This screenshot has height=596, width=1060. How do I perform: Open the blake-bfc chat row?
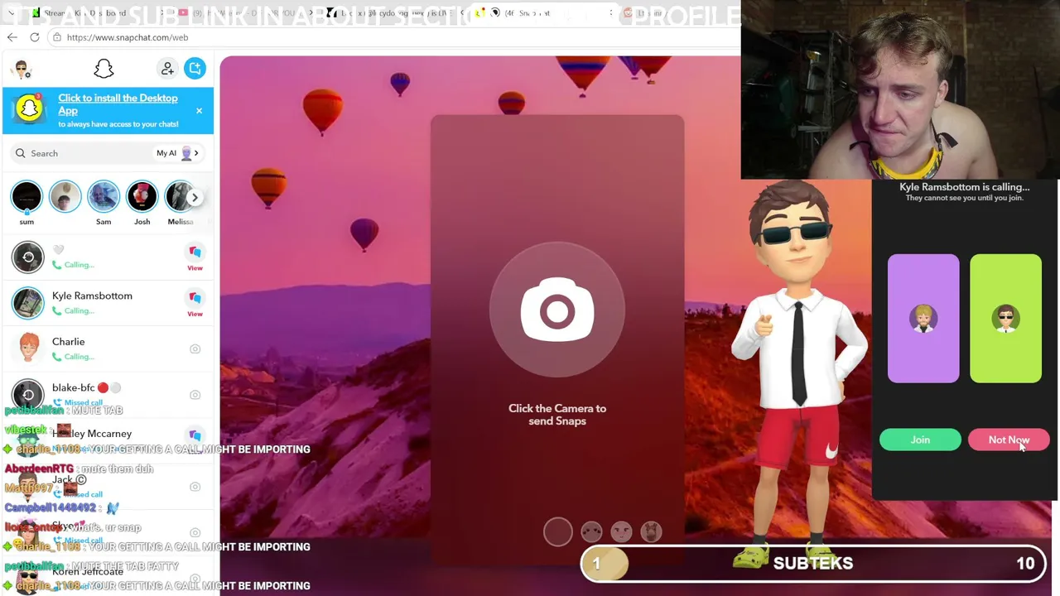pyautogui.click(x=108, y=395)
